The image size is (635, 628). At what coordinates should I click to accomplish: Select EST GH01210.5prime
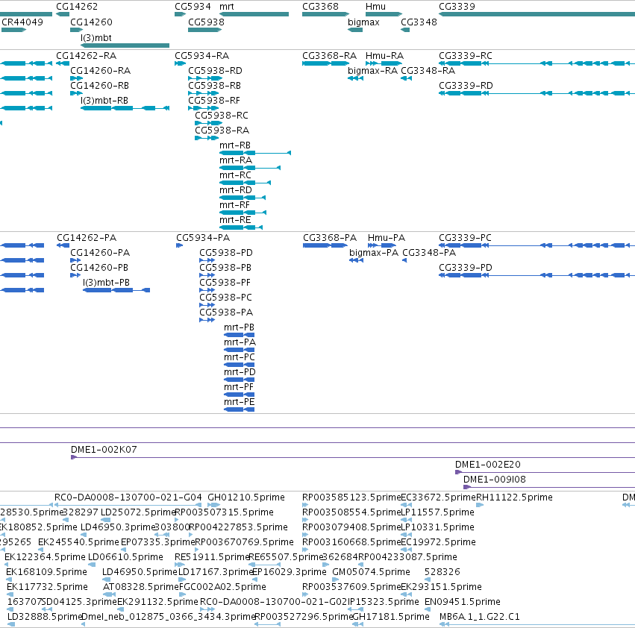[214, 505]
